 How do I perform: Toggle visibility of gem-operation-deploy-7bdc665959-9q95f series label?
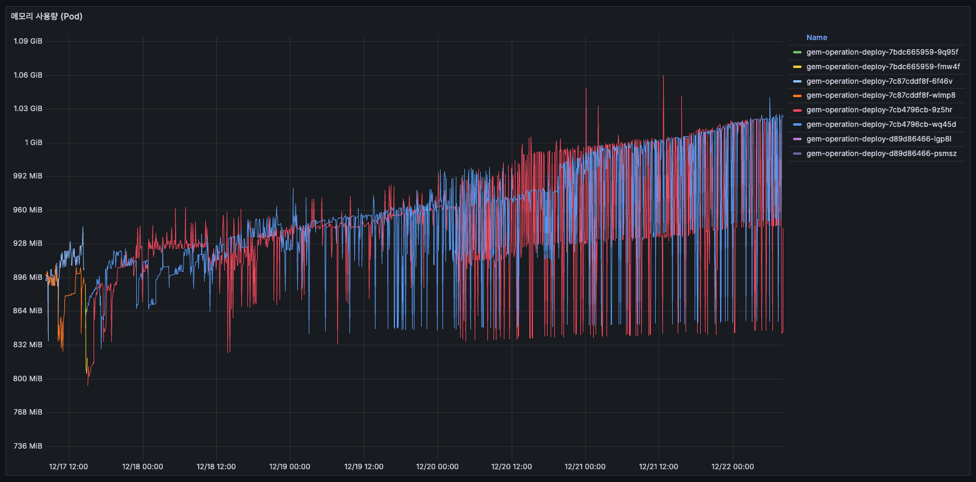coord(882,52)
